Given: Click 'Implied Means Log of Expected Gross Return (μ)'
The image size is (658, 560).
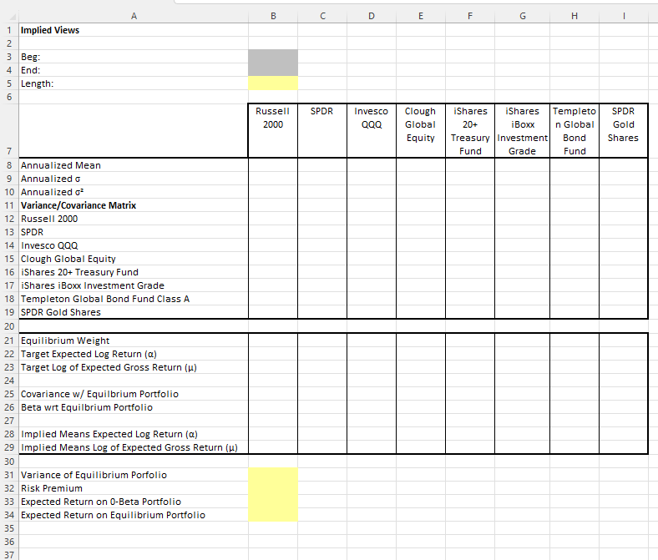Looking at the screenshot, I should pyautogui.click(x=134, y=447).
